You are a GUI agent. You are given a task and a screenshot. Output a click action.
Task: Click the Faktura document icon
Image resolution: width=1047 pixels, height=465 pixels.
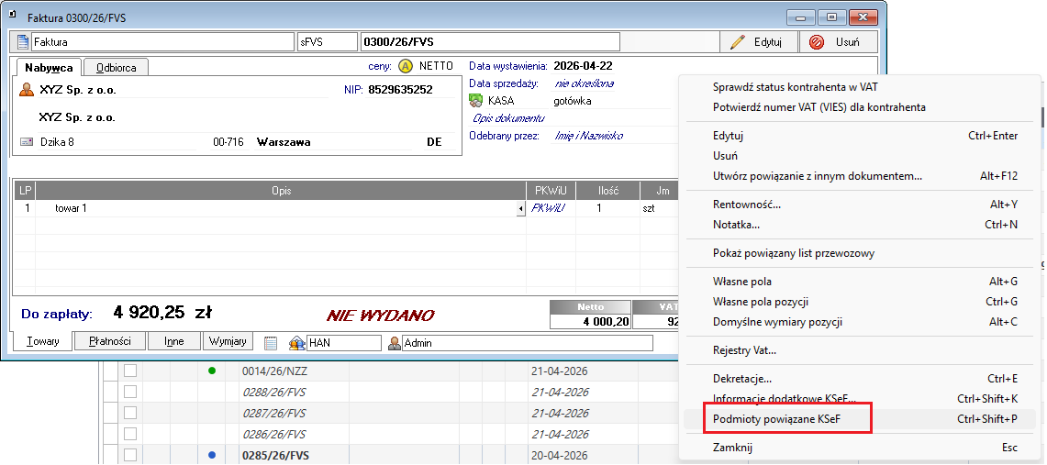click(23, 42)
